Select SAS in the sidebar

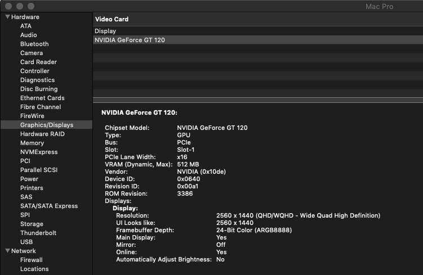tap(26, 197)
